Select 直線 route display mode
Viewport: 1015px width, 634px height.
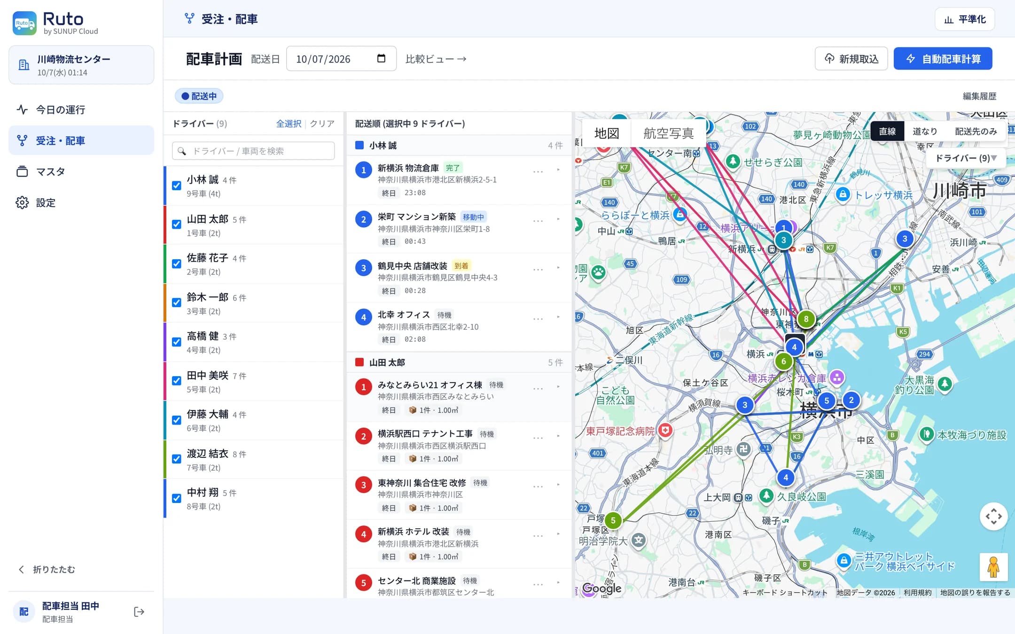887,131
